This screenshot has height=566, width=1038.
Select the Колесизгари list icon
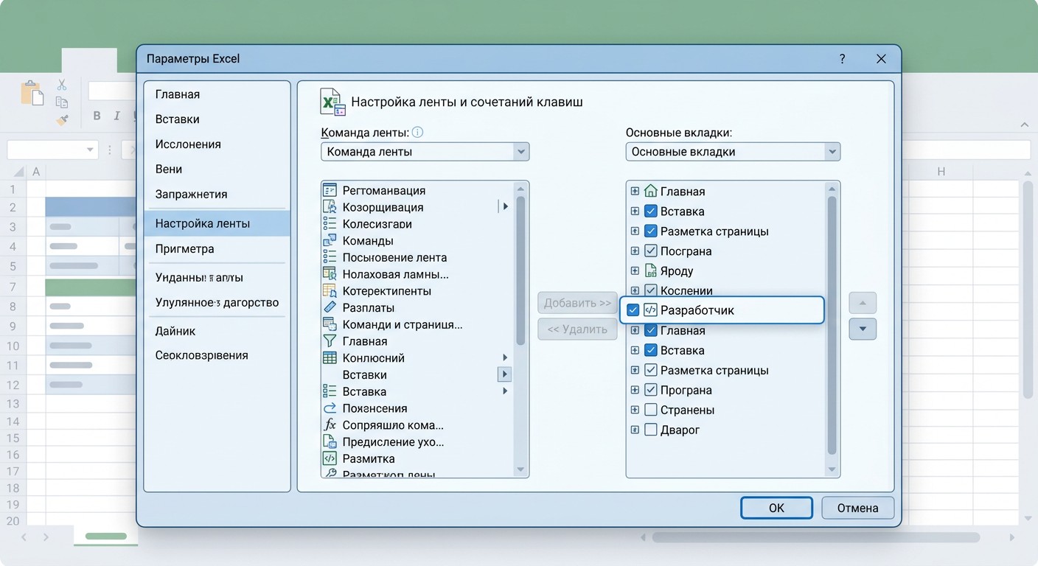[330, 223]
